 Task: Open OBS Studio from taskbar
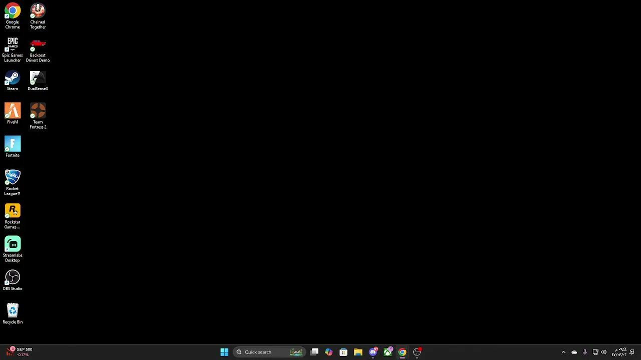click(417, 352)
